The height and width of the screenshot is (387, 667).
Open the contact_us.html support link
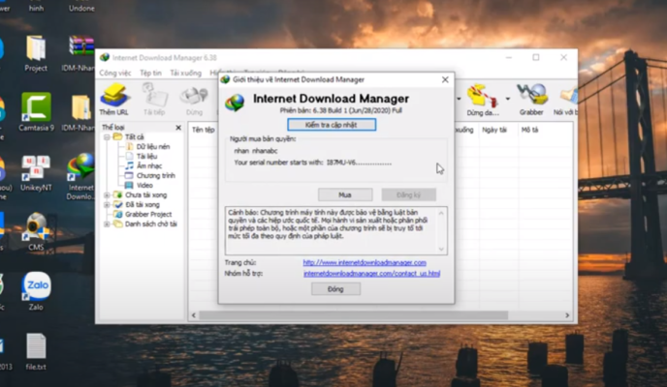(371, 274)
